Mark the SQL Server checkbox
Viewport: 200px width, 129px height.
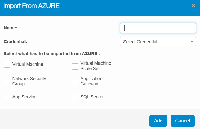[x=75, y=97]
